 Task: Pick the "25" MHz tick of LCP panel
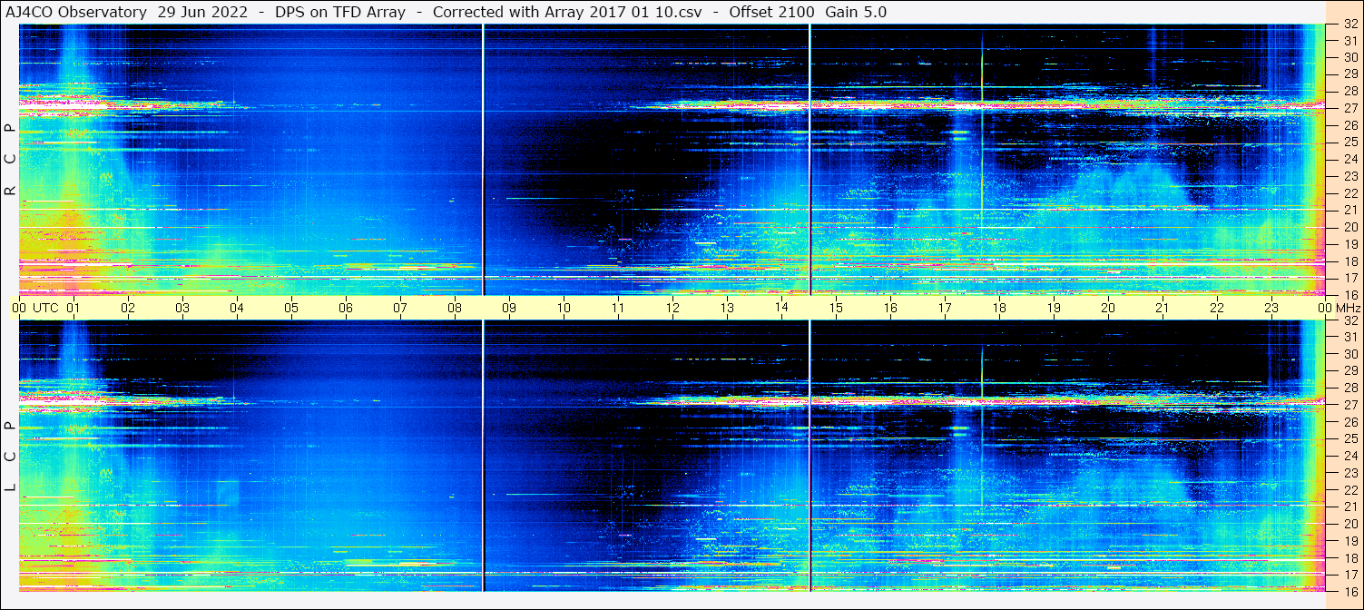1349,439
